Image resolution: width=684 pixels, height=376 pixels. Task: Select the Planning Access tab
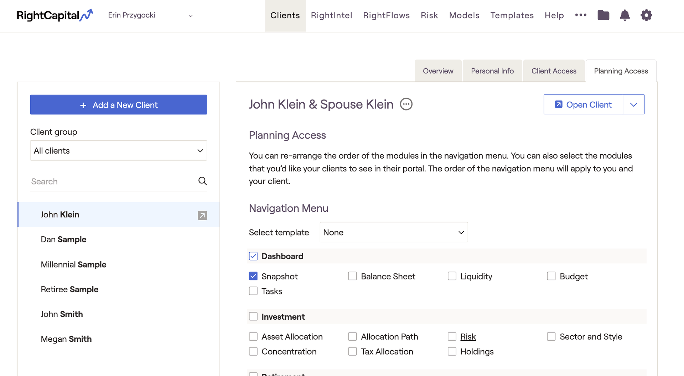click(621, 71)
